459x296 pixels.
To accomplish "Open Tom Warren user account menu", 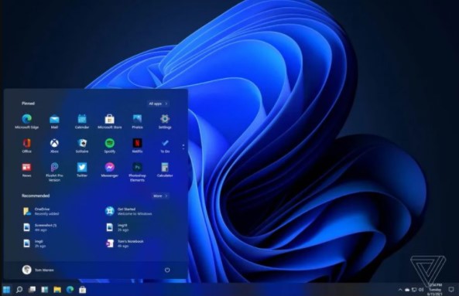I will [38, 270].
